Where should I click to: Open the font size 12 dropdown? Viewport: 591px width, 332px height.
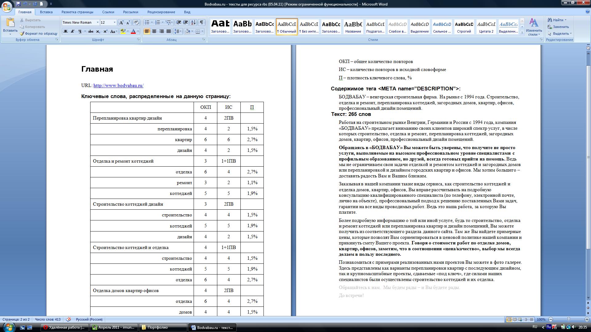115,22
